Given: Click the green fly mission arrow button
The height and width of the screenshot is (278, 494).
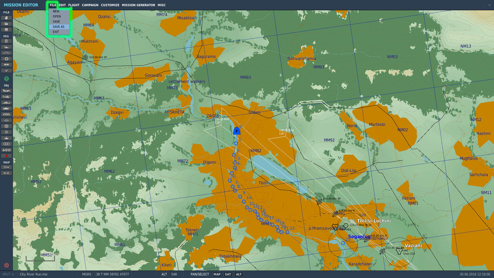Looking at the screenshot, I should pyautogui.click(x=6, y=79).
